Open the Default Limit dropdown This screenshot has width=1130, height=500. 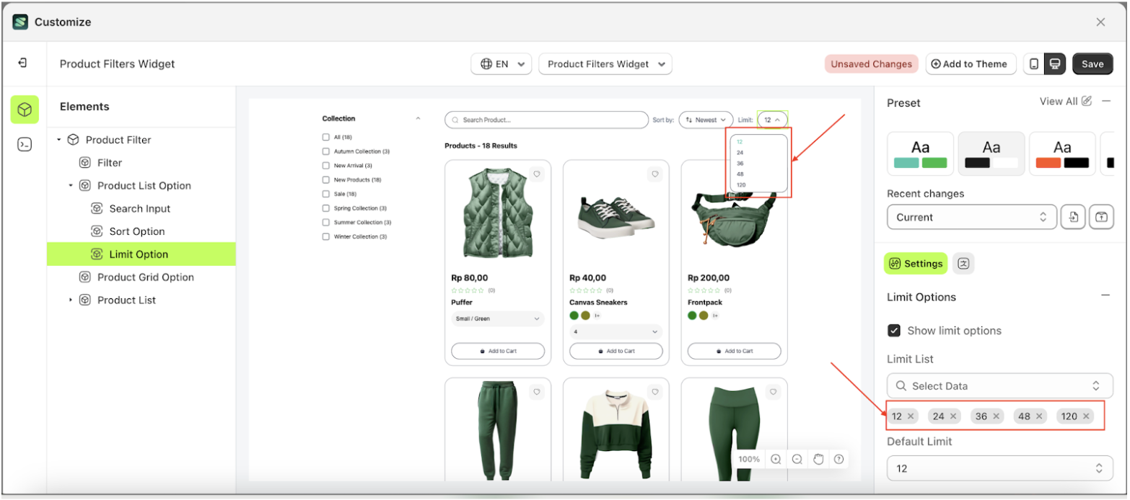pyautogui.click(x=999, y=468)
